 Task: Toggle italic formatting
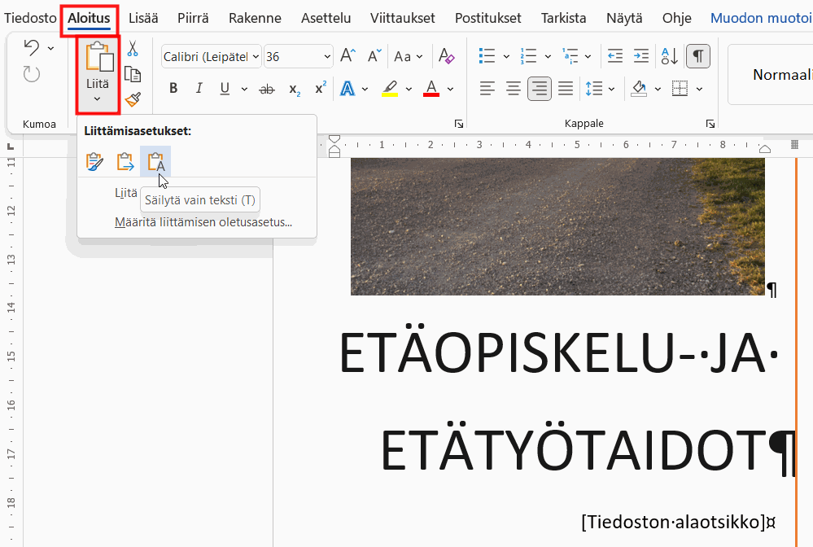[x=199, y=89]
